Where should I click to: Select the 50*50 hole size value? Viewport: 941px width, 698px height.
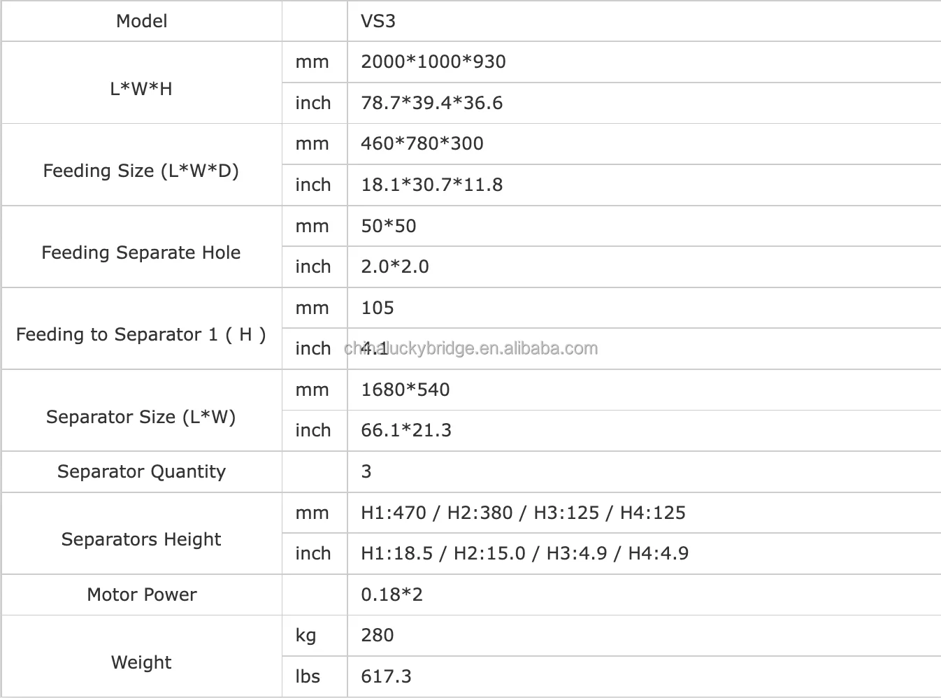[x=388, y=226]
